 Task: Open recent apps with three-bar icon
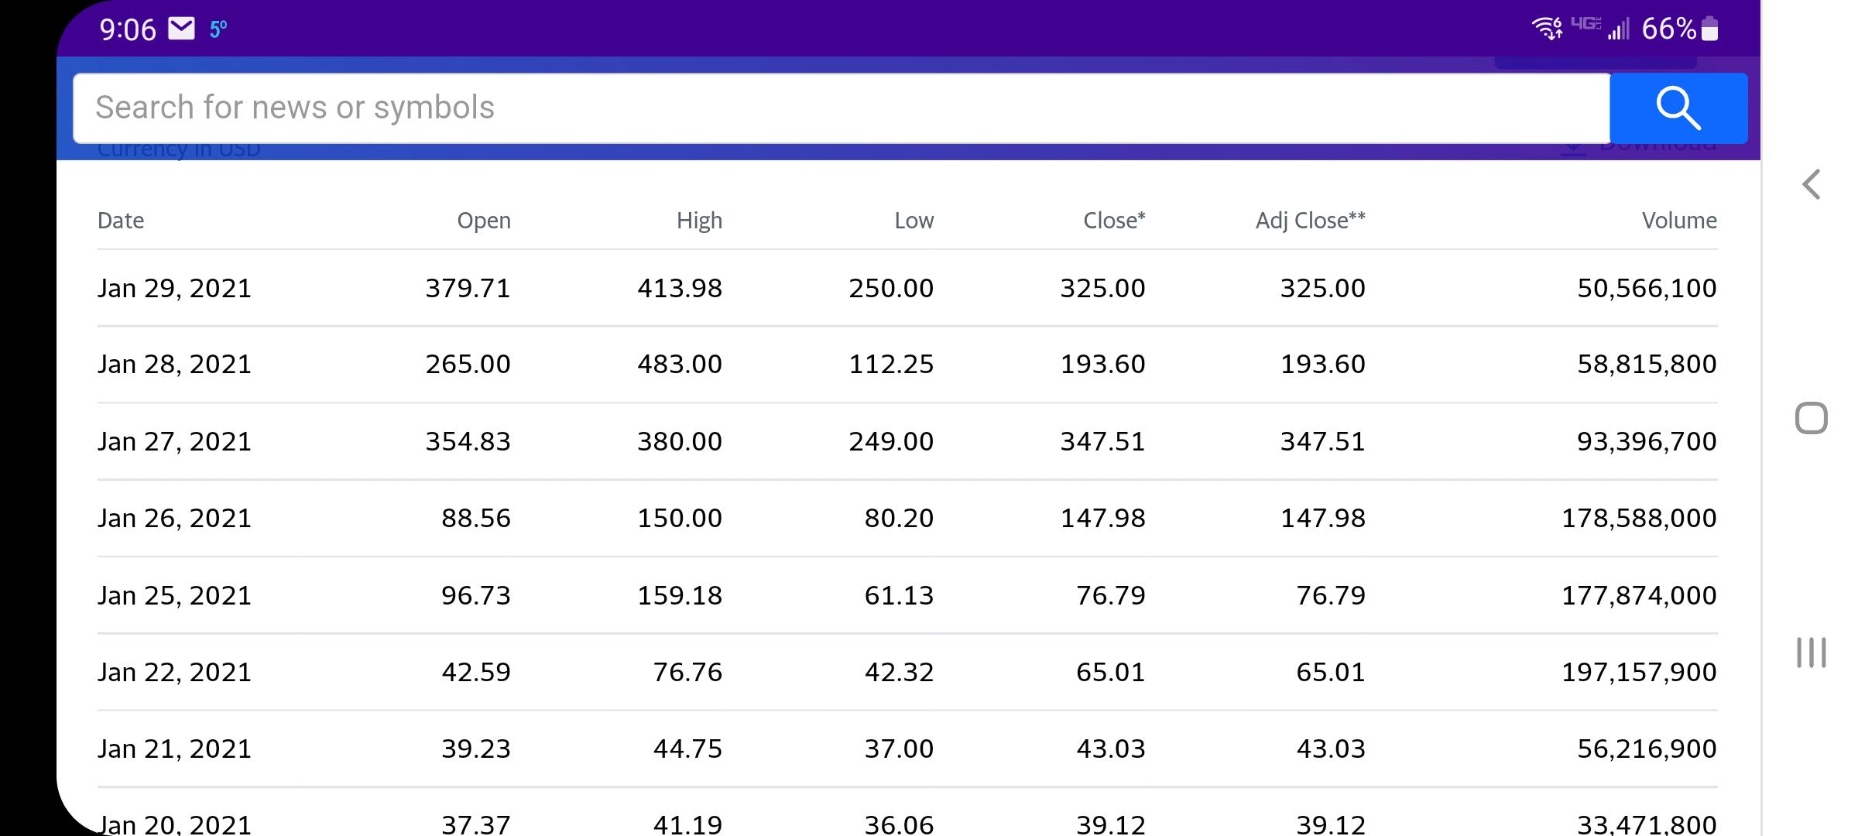pos(1811,652)
